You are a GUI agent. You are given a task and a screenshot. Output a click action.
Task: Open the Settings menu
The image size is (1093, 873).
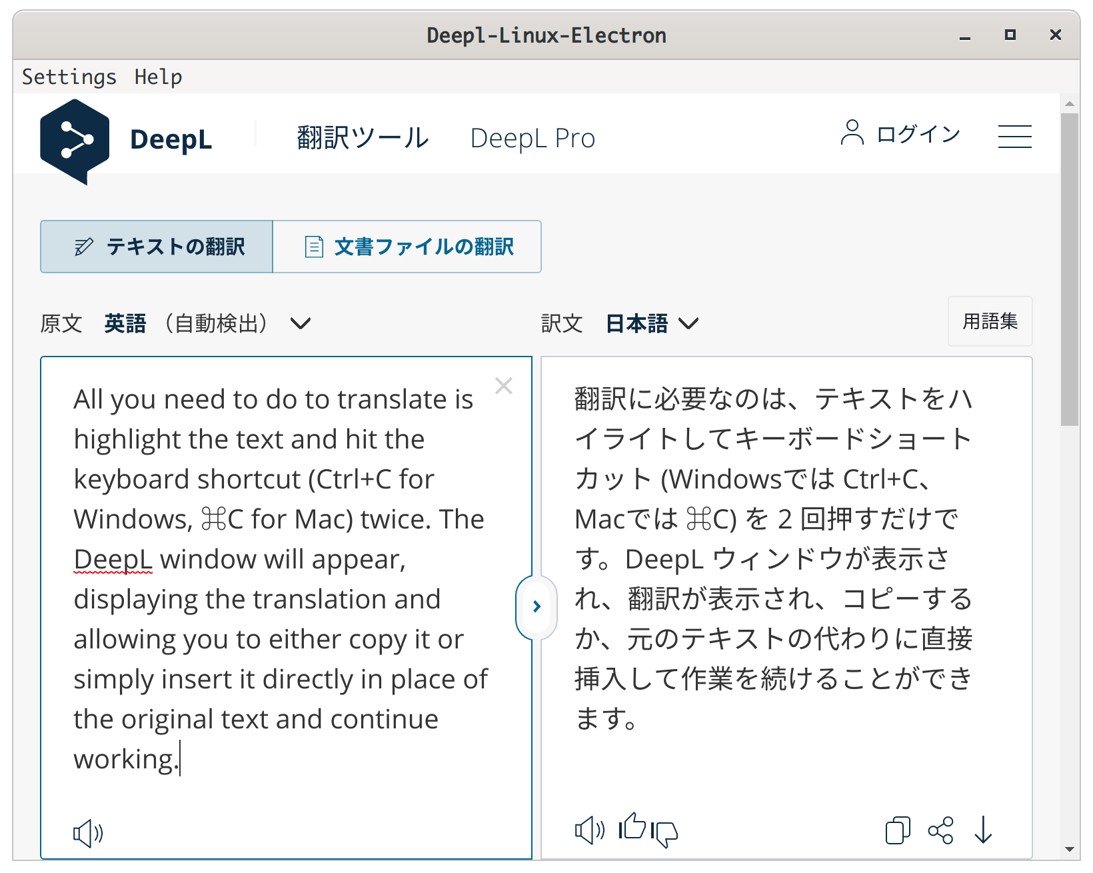pyautogui.click(x=69, y=77)
